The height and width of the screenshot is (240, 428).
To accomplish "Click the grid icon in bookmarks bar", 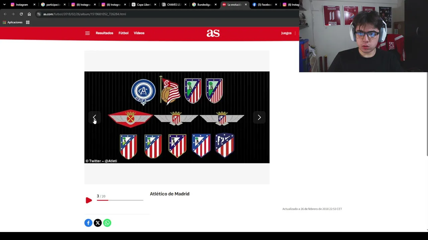I will [x=28, y=22].
